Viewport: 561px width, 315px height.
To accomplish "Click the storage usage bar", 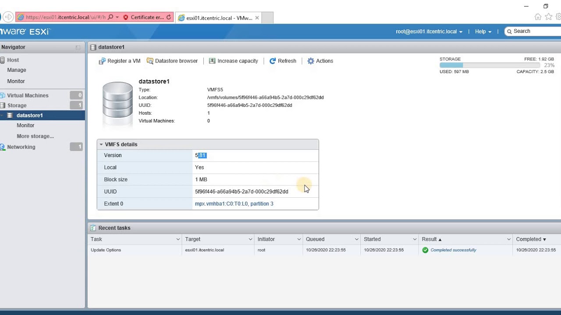I will tap(490, 65).
